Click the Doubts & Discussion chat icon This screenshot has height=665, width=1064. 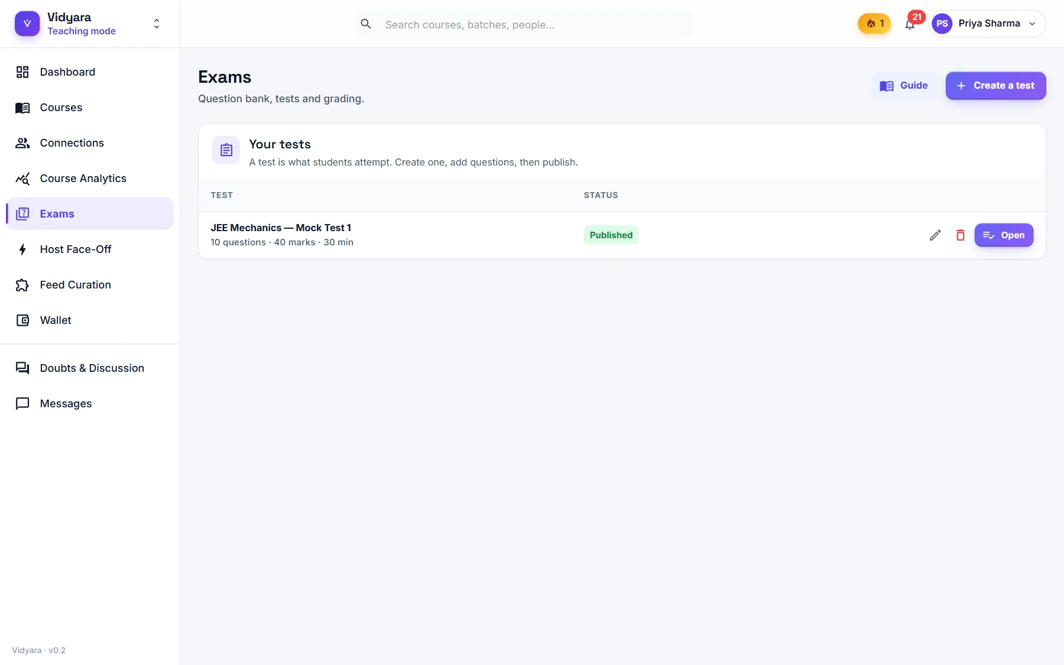[22, 368]
